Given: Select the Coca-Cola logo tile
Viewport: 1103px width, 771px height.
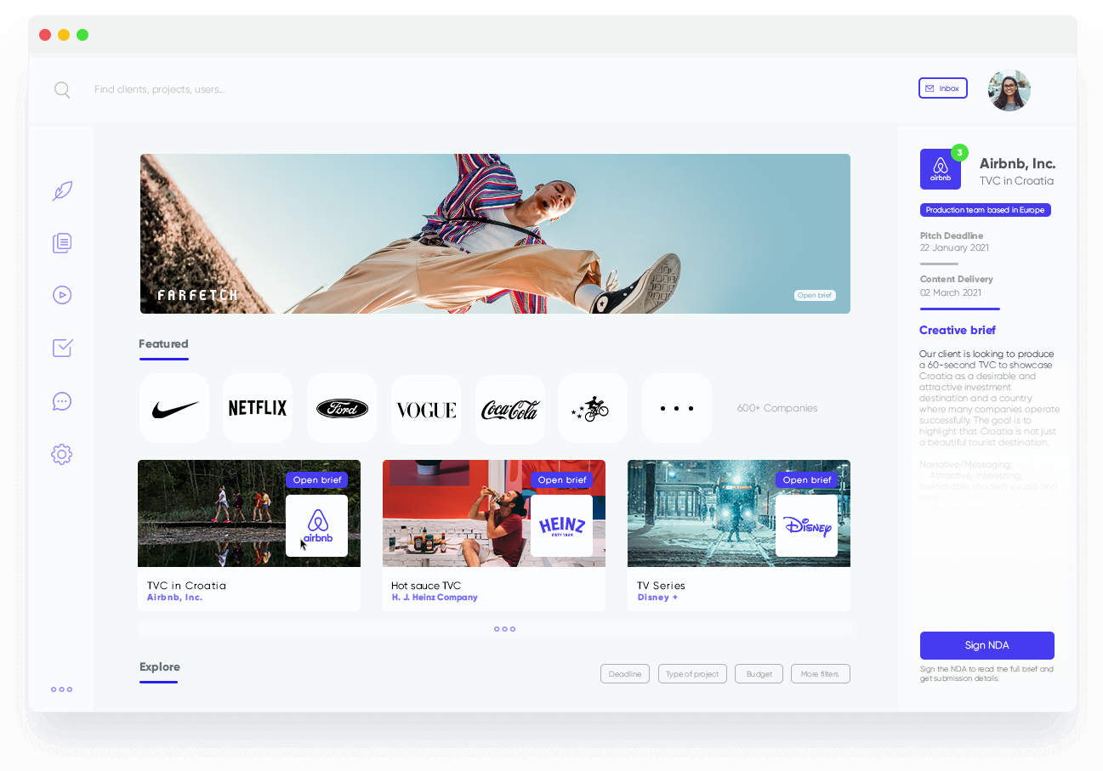Looking at the screenshot, I should [x=510, y=408].
